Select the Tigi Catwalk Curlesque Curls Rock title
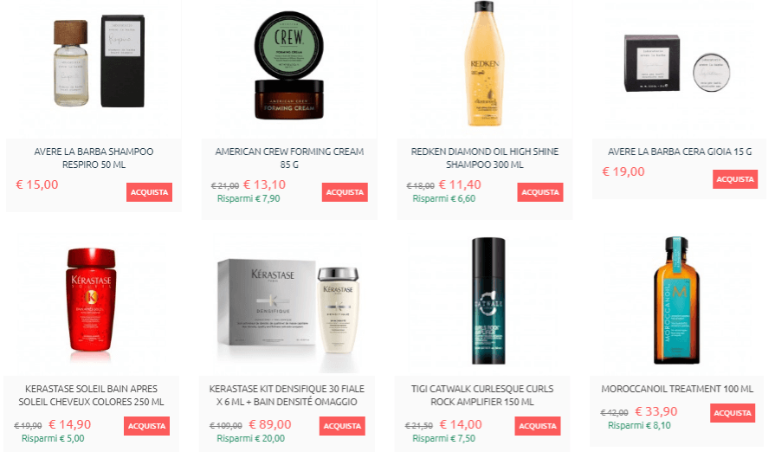This screenshot has height=452, width=775. [x=482, y=395]
